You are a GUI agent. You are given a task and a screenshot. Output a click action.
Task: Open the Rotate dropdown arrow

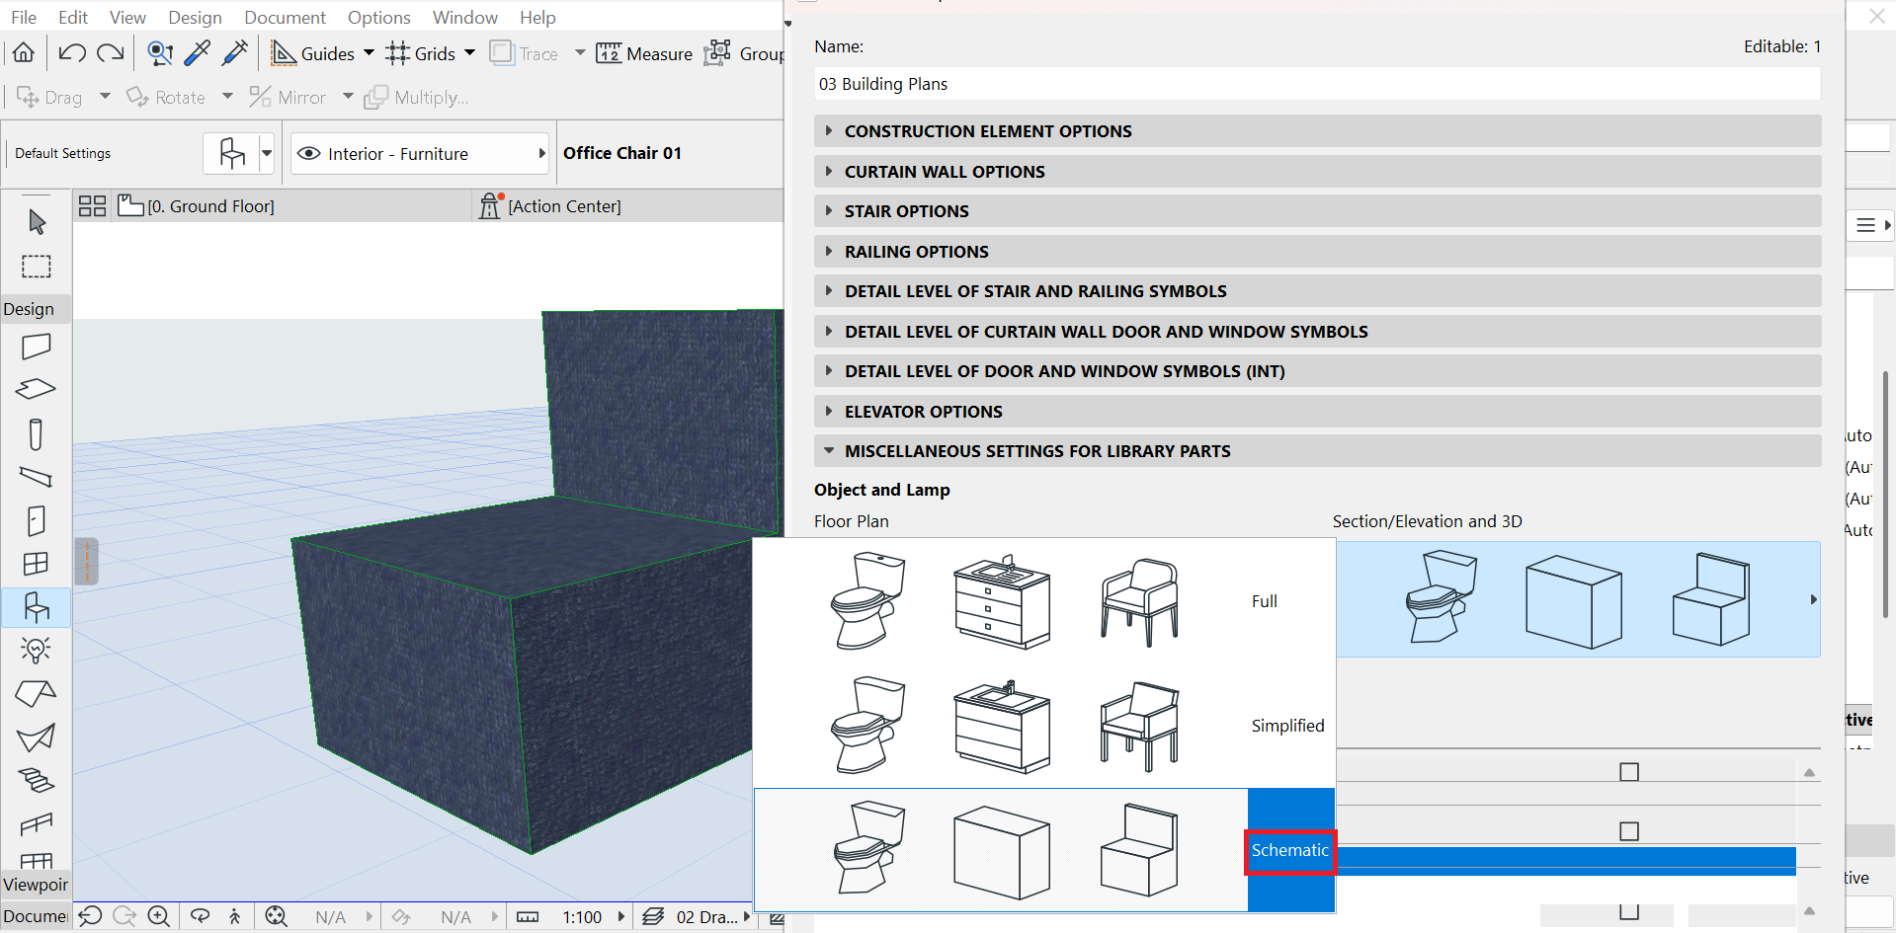(x=227, y=97)
